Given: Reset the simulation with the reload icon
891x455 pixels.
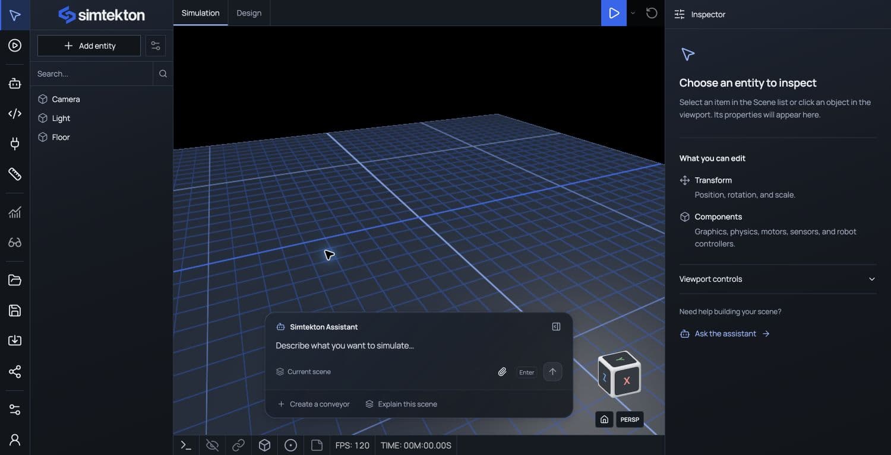Looking at the screenshot, I should [x=652, y=13].
